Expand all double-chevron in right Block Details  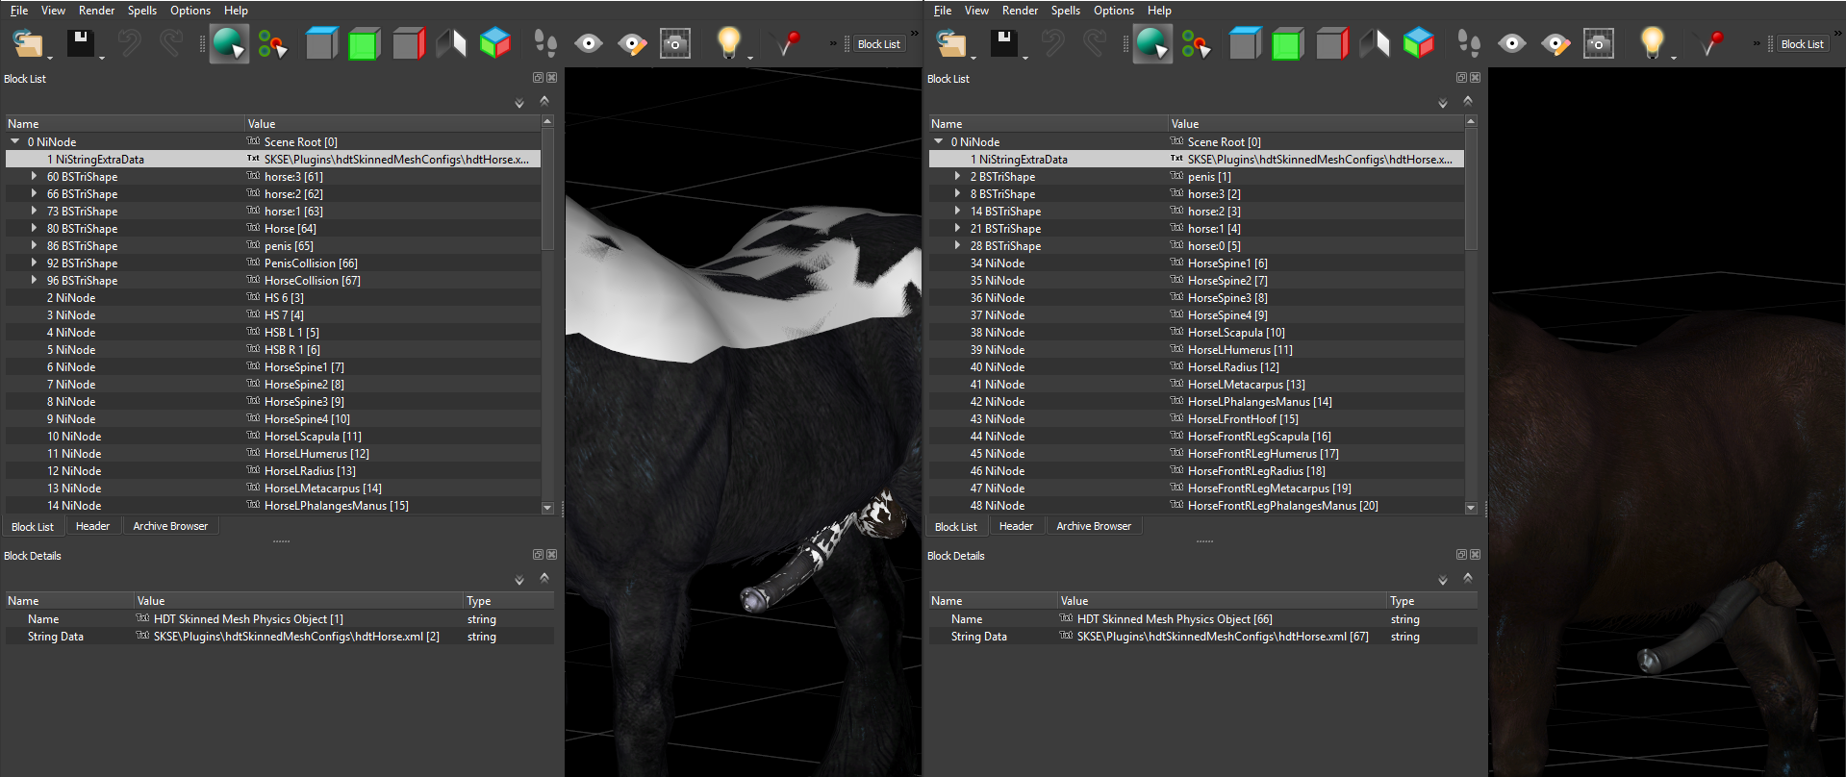[x=1443, y=580]
